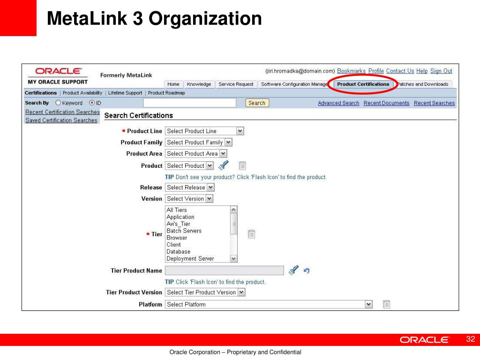Select the Keyword radio button

(58, 103)
